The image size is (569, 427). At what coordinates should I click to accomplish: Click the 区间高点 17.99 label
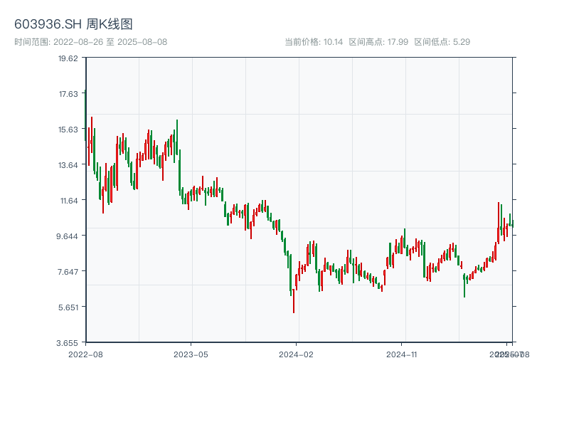[x=378, y=42]
